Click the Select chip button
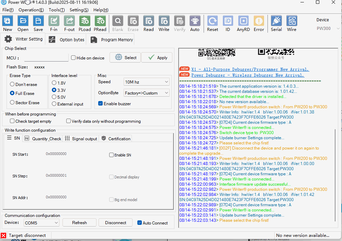The height and width of the screenshot is (241, 342). click(125, 57)
